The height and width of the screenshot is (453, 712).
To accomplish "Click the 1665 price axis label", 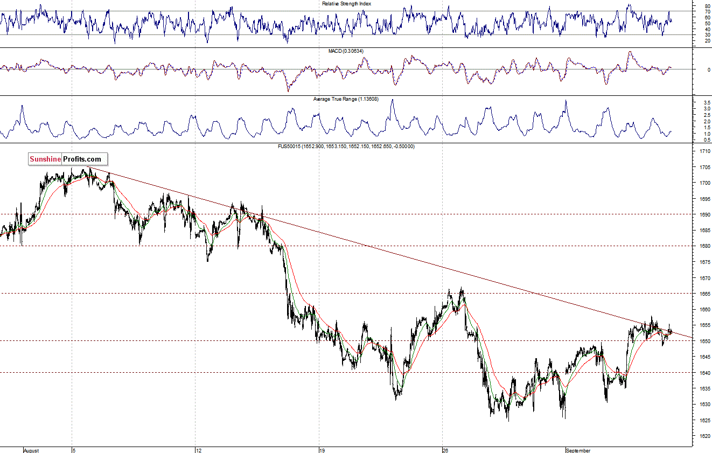I will tap(704, 294).
